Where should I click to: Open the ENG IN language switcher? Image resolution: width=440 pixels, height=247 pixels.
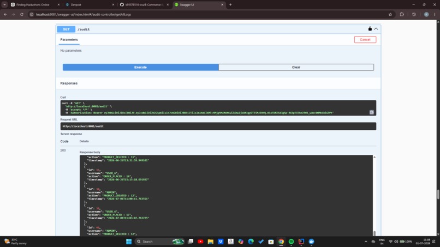pyautogui.click(x=382, y=242)
